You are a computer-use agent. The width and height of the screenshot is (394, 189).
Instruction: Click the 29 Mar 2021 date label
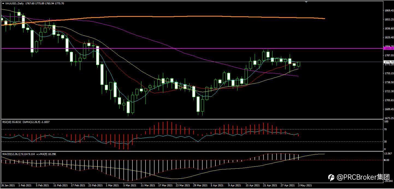click(200, 185)
